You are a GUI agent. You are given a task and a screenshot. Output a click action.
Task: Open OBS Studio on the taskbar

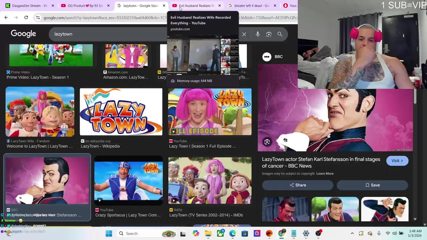(318, 233)
